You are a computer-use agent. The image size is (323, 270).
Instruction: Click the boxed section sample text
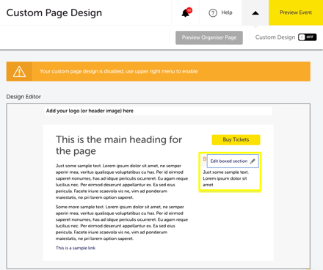(x=225, y=178)
